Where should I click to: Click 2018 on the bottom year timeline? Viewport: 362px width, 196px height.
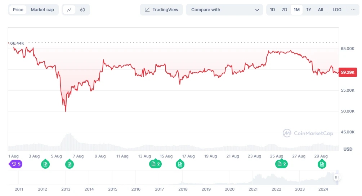click(x=183, y=189)
